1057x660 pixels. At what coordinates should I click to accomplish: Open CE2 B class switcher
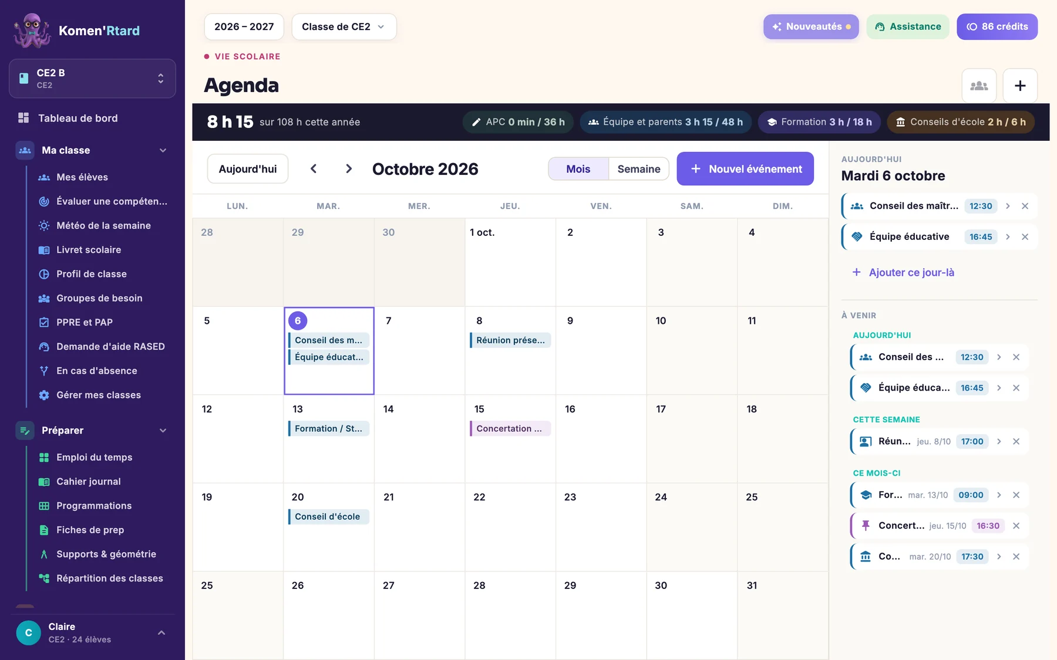pyautogui.click(x=92, y=79)
